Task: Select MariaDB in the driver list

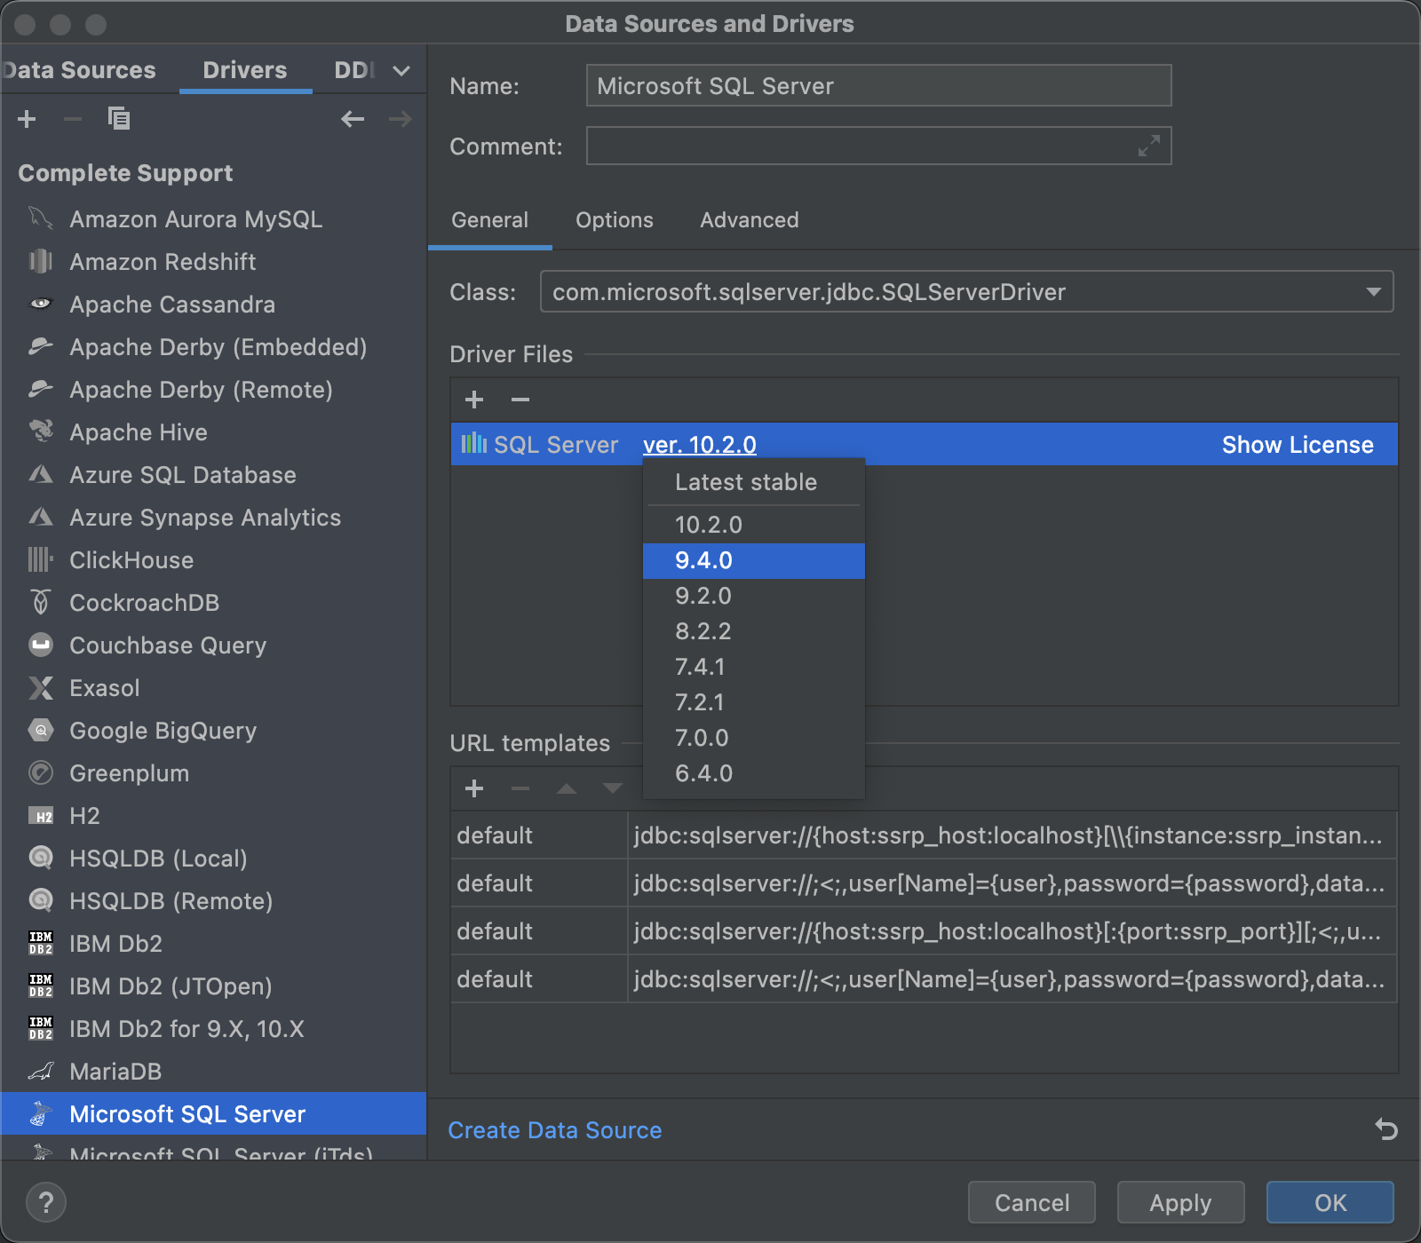Action: (213, 1071)
